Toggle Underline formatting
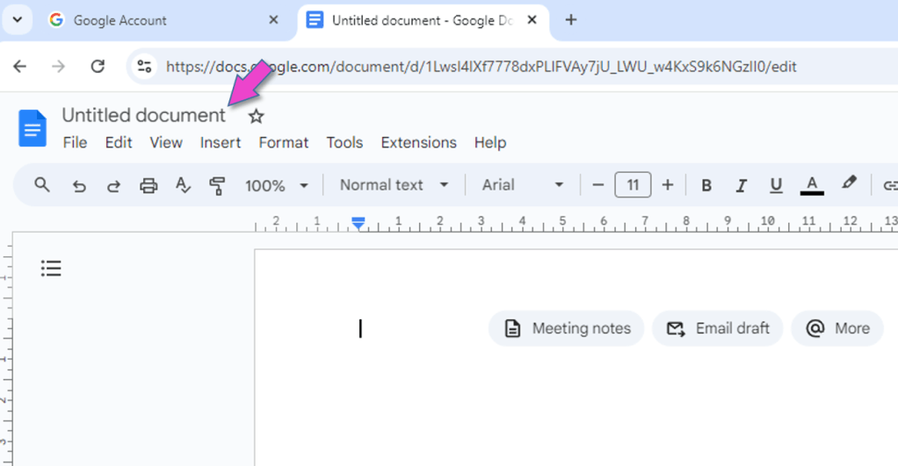 tap(776, 185)
